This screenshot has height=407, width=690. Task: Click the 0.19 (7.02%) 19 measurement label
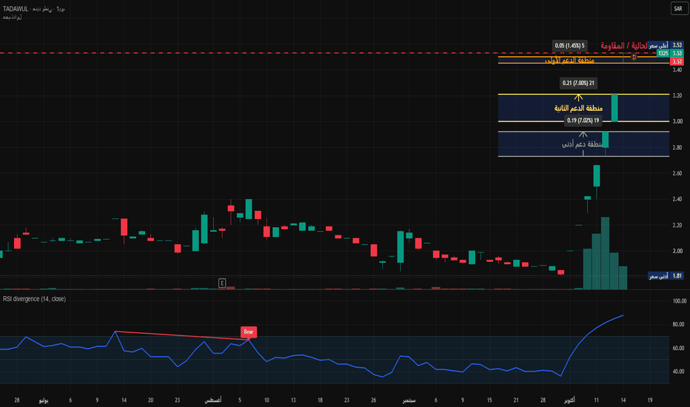(583, 120)
